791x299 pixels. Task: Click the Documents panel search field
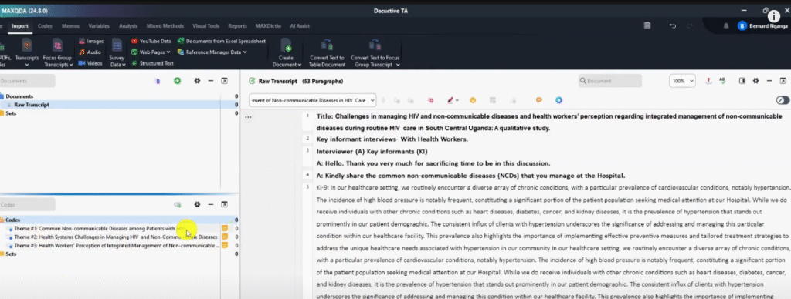point(27,81)
